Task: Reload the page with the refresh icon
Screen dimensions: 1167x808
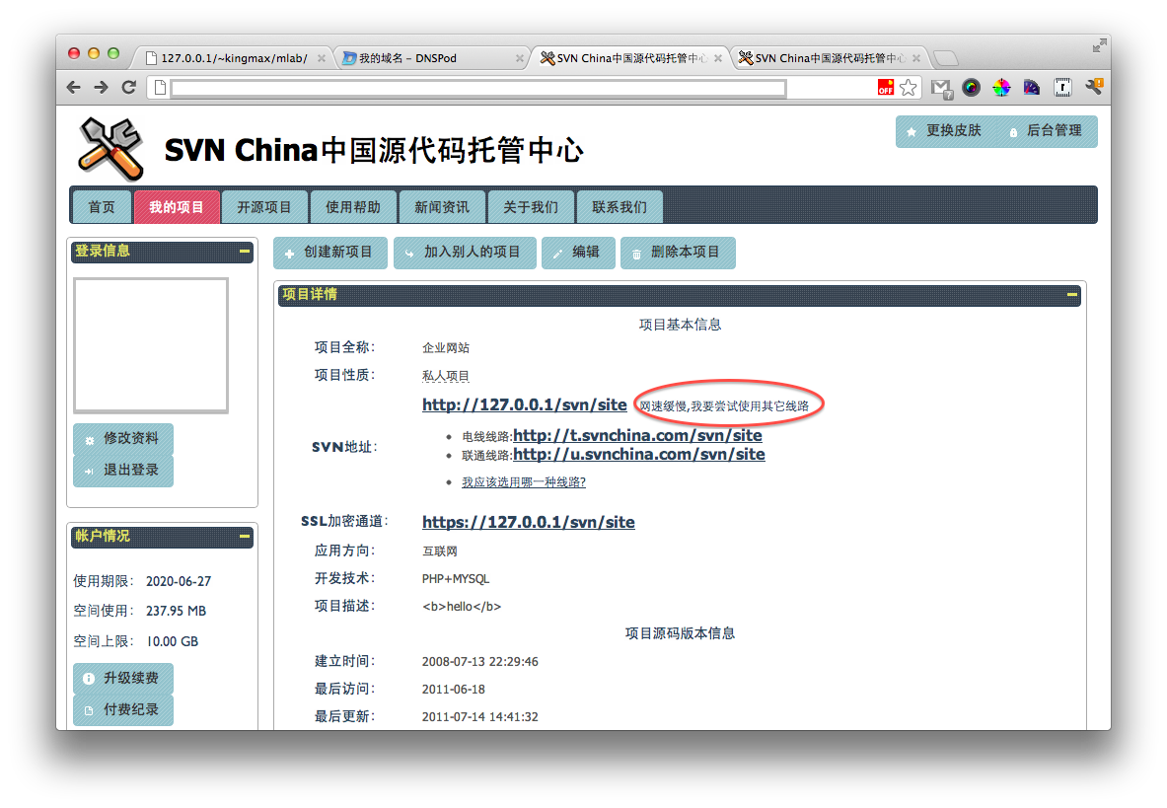Action: point(129,88)
